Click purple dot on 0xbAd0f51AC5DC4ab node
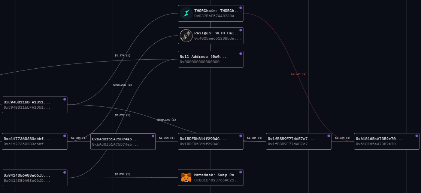The height and width of the screenshot is (193, 421). coord(153,136)
